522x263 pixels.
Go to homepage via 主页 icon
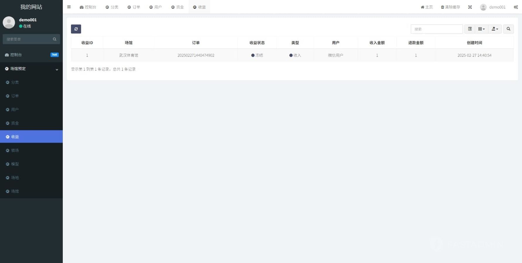(x=427, y=7)
